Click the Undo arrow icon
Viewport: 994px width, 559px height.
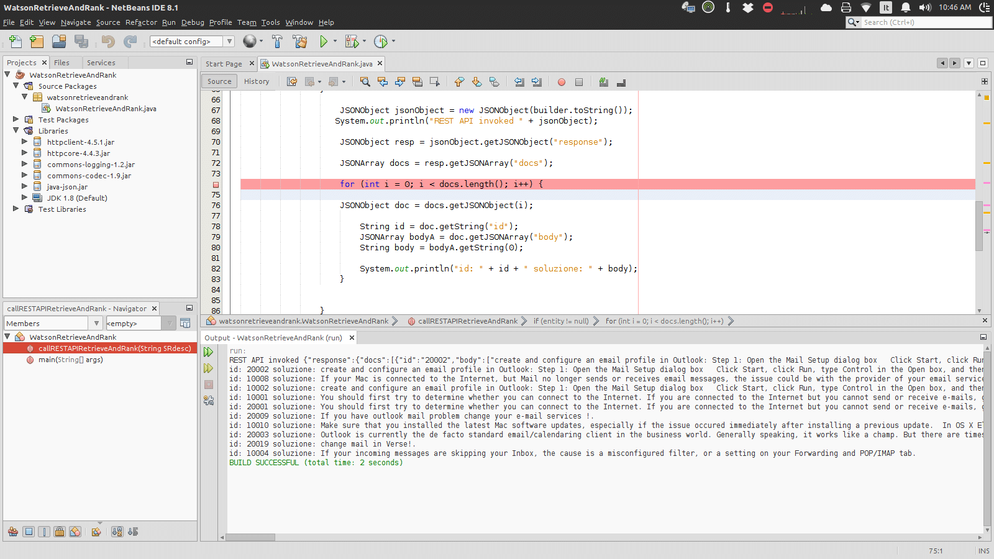108,42
